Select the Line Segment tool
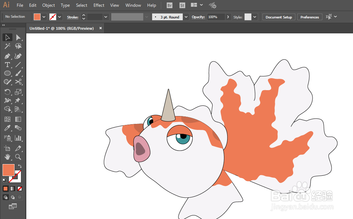 click(18, 65)
